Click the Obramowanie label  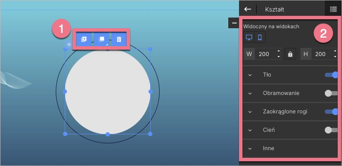coord(281,93)
